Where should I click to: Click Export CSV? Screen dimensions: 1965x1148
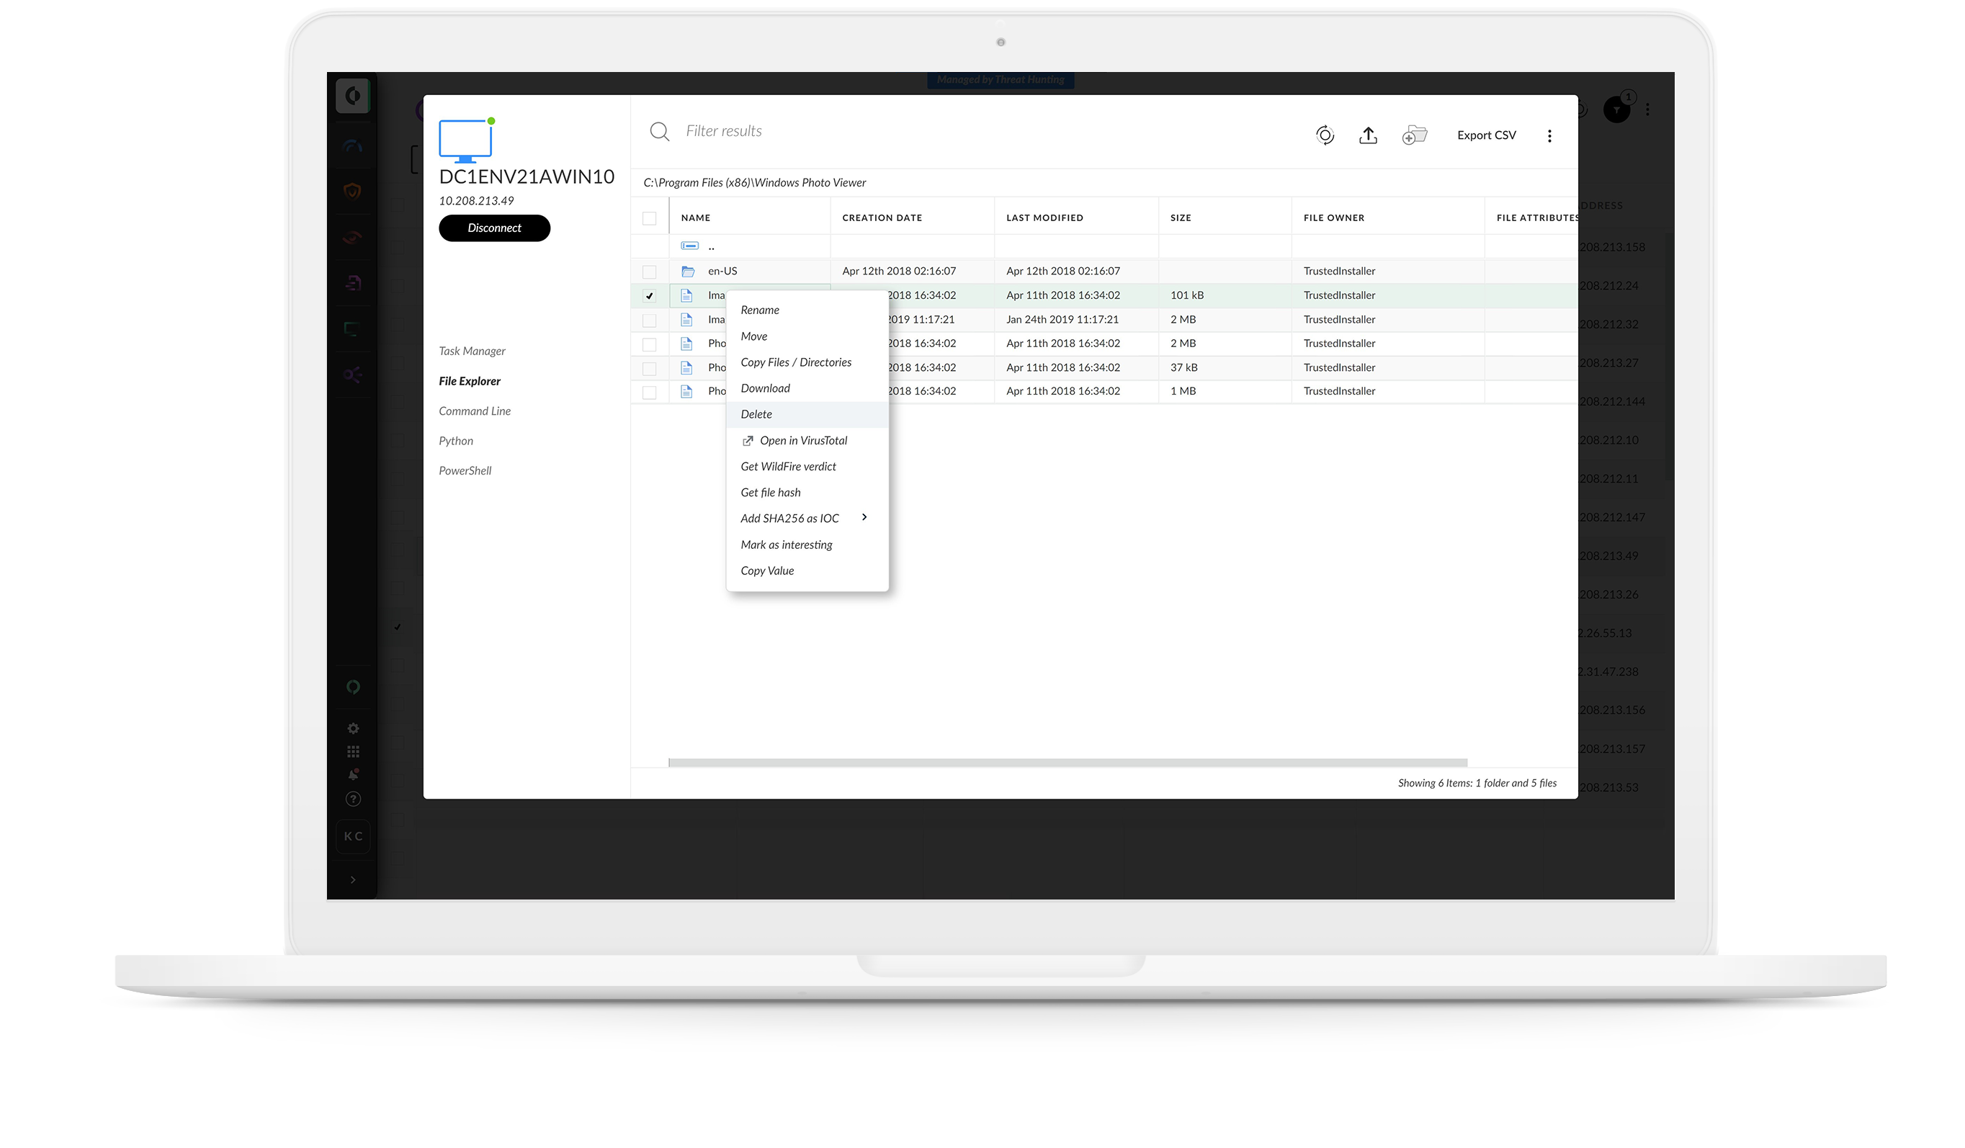coord(1485,135)
